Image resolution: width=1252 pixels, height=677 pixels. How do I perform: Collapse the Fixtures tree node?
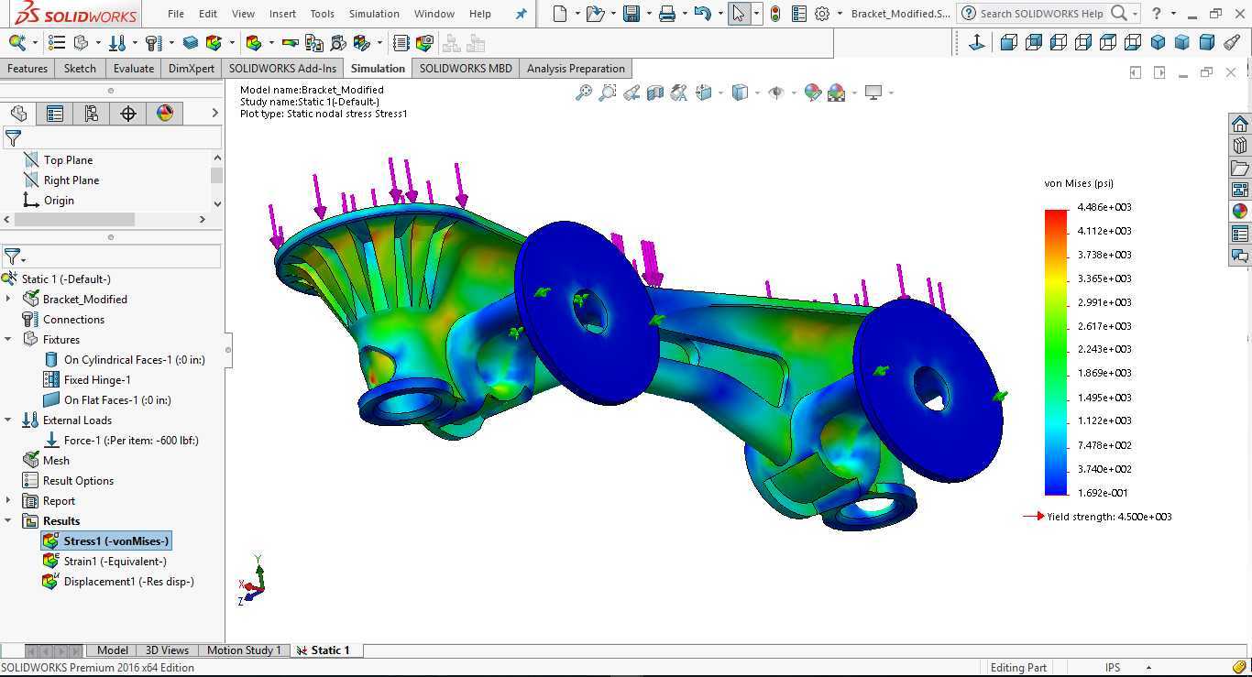[x=8, y=340]
